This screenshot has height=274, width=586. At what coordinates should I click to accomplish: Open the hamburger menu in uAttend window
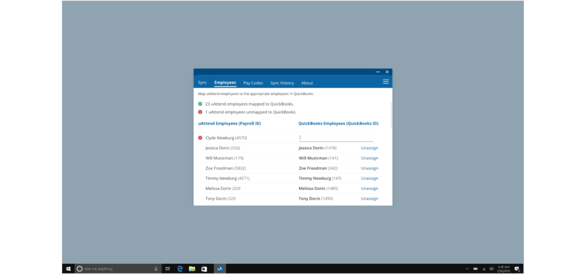coord(386,82)
